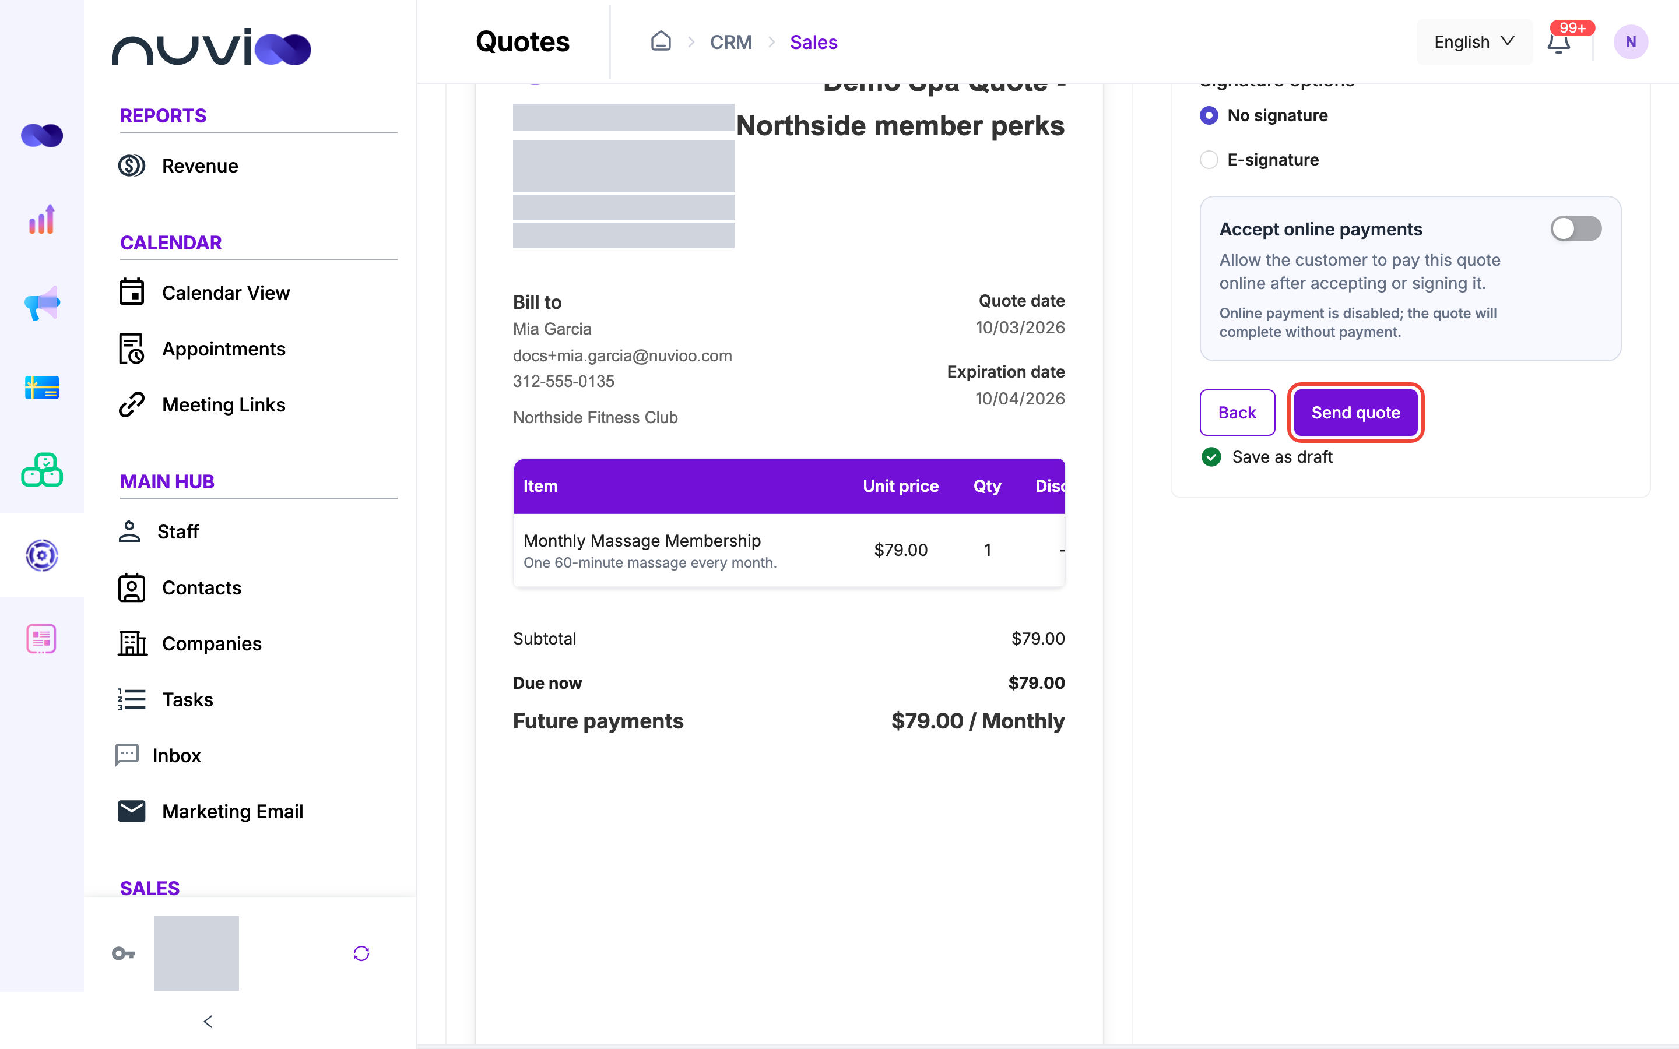Image resolution: width=1679 pixels, height=1049 pixels.
Task: Open the pink document rail icon
Action: pyautogui.click(x=41, y=638)
